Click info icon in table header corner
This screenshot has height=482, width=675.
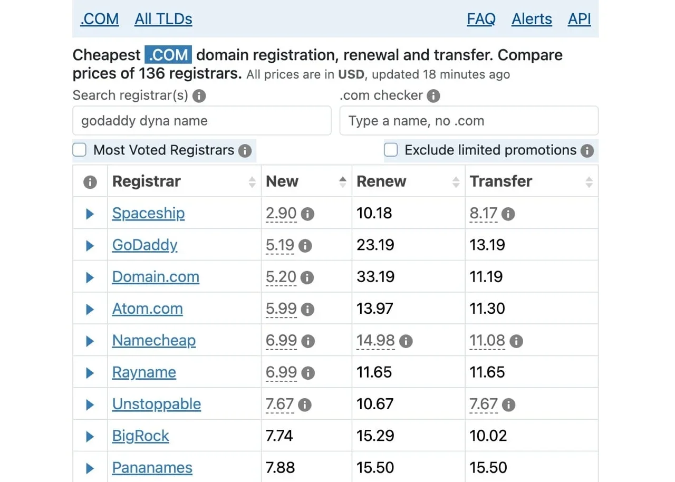click(90, 182)
